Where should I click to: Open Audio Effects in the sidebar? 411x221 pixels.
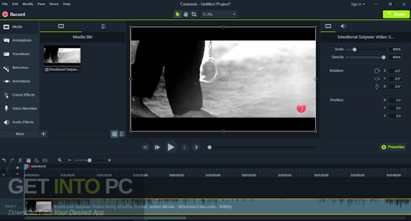pos(20,122)
